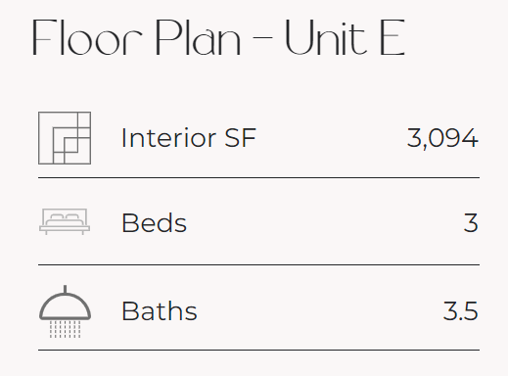Select the "Baths" label text

160,311
